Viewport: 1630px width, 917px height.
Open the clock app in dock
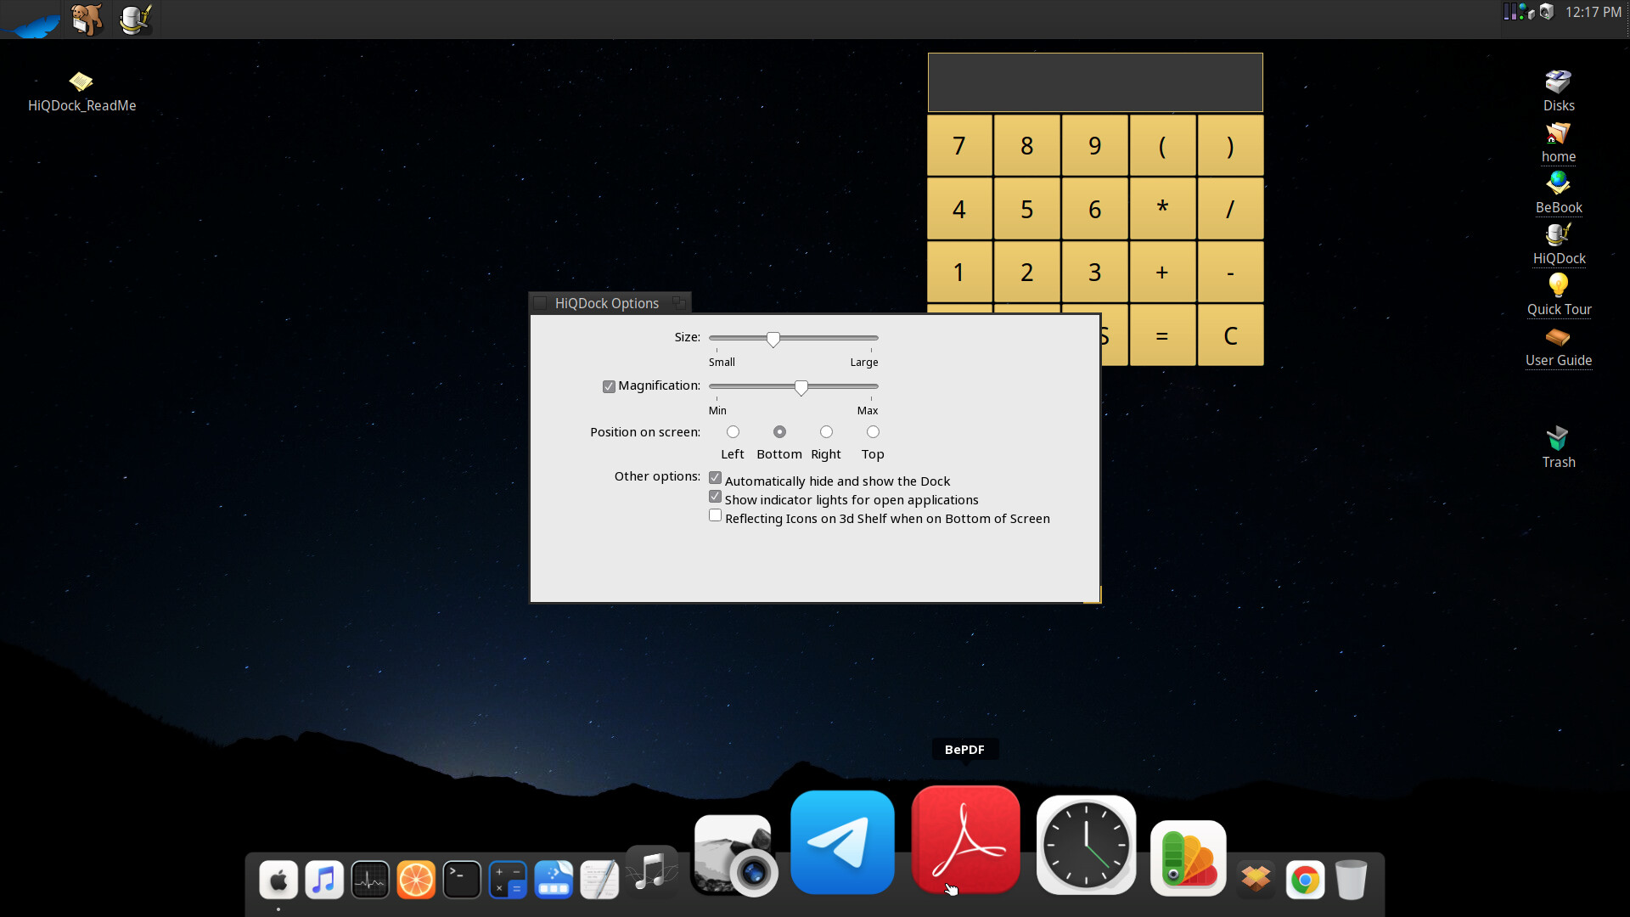click(1086, 845)
